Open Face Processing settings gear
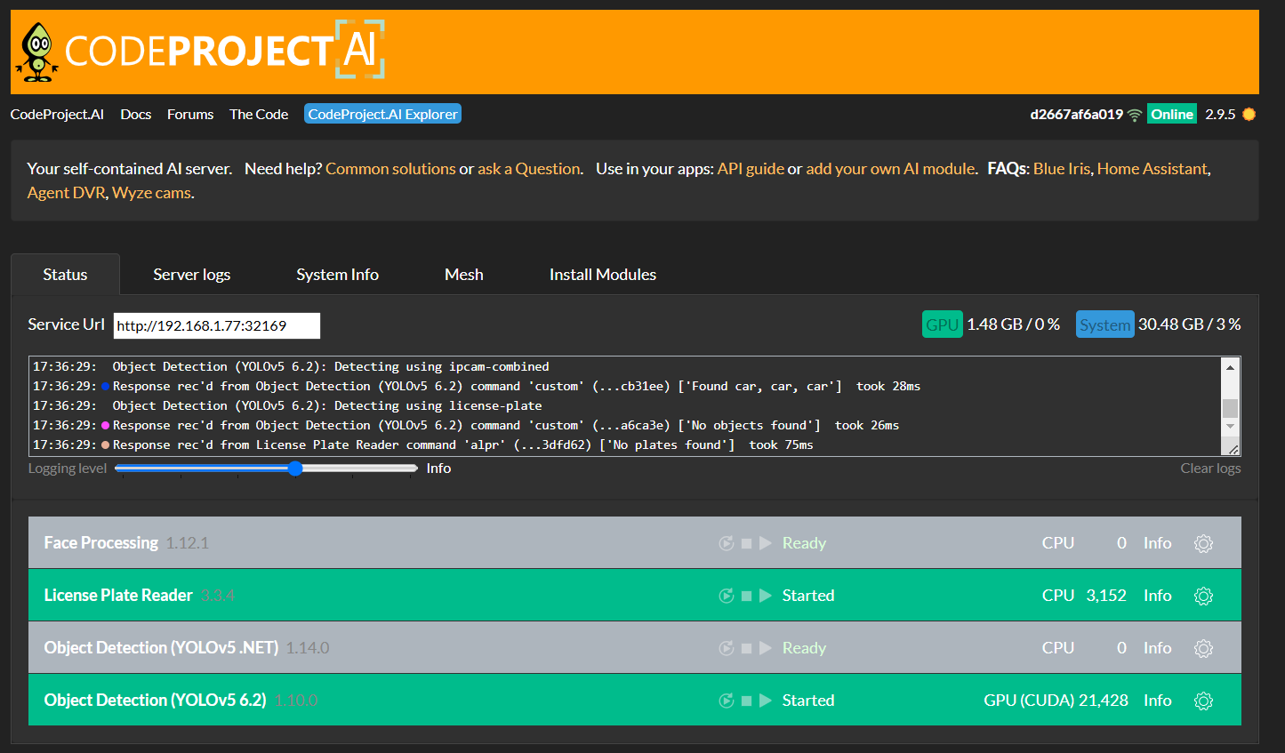 click(x=1203, y=543)
